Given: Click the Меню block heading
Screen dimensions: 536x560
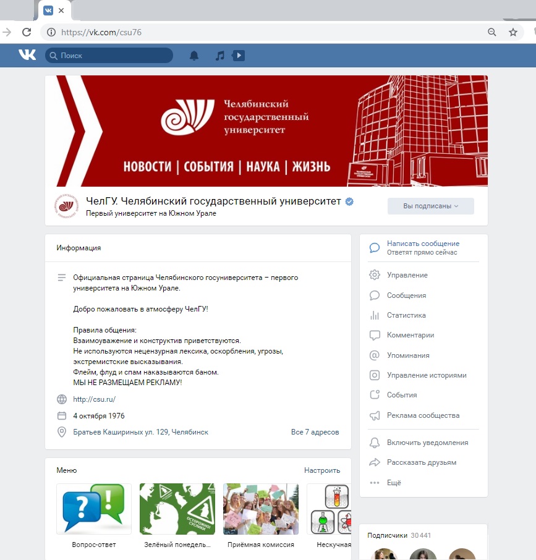Looking at the screenshot, I should (66, 470).
